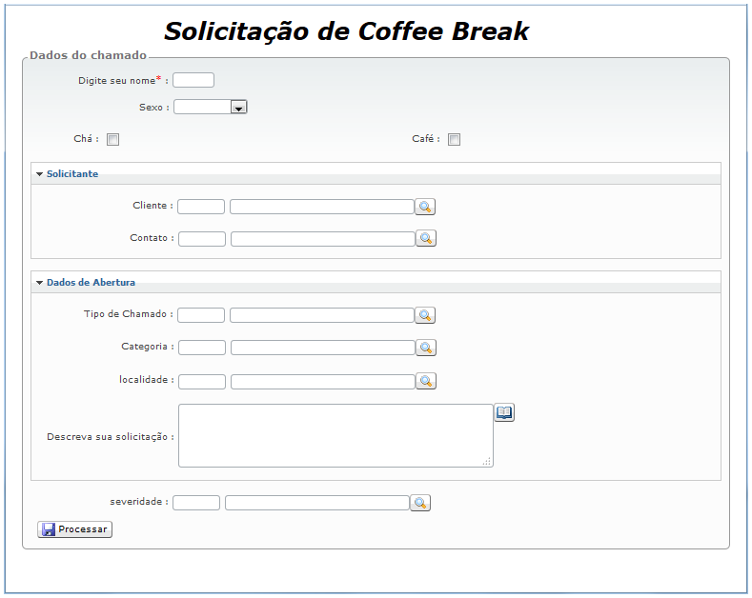The image size is (752, 598).
Task: Focus the Cliente code field
Action: pyautogui.click(x=201, y=207)
